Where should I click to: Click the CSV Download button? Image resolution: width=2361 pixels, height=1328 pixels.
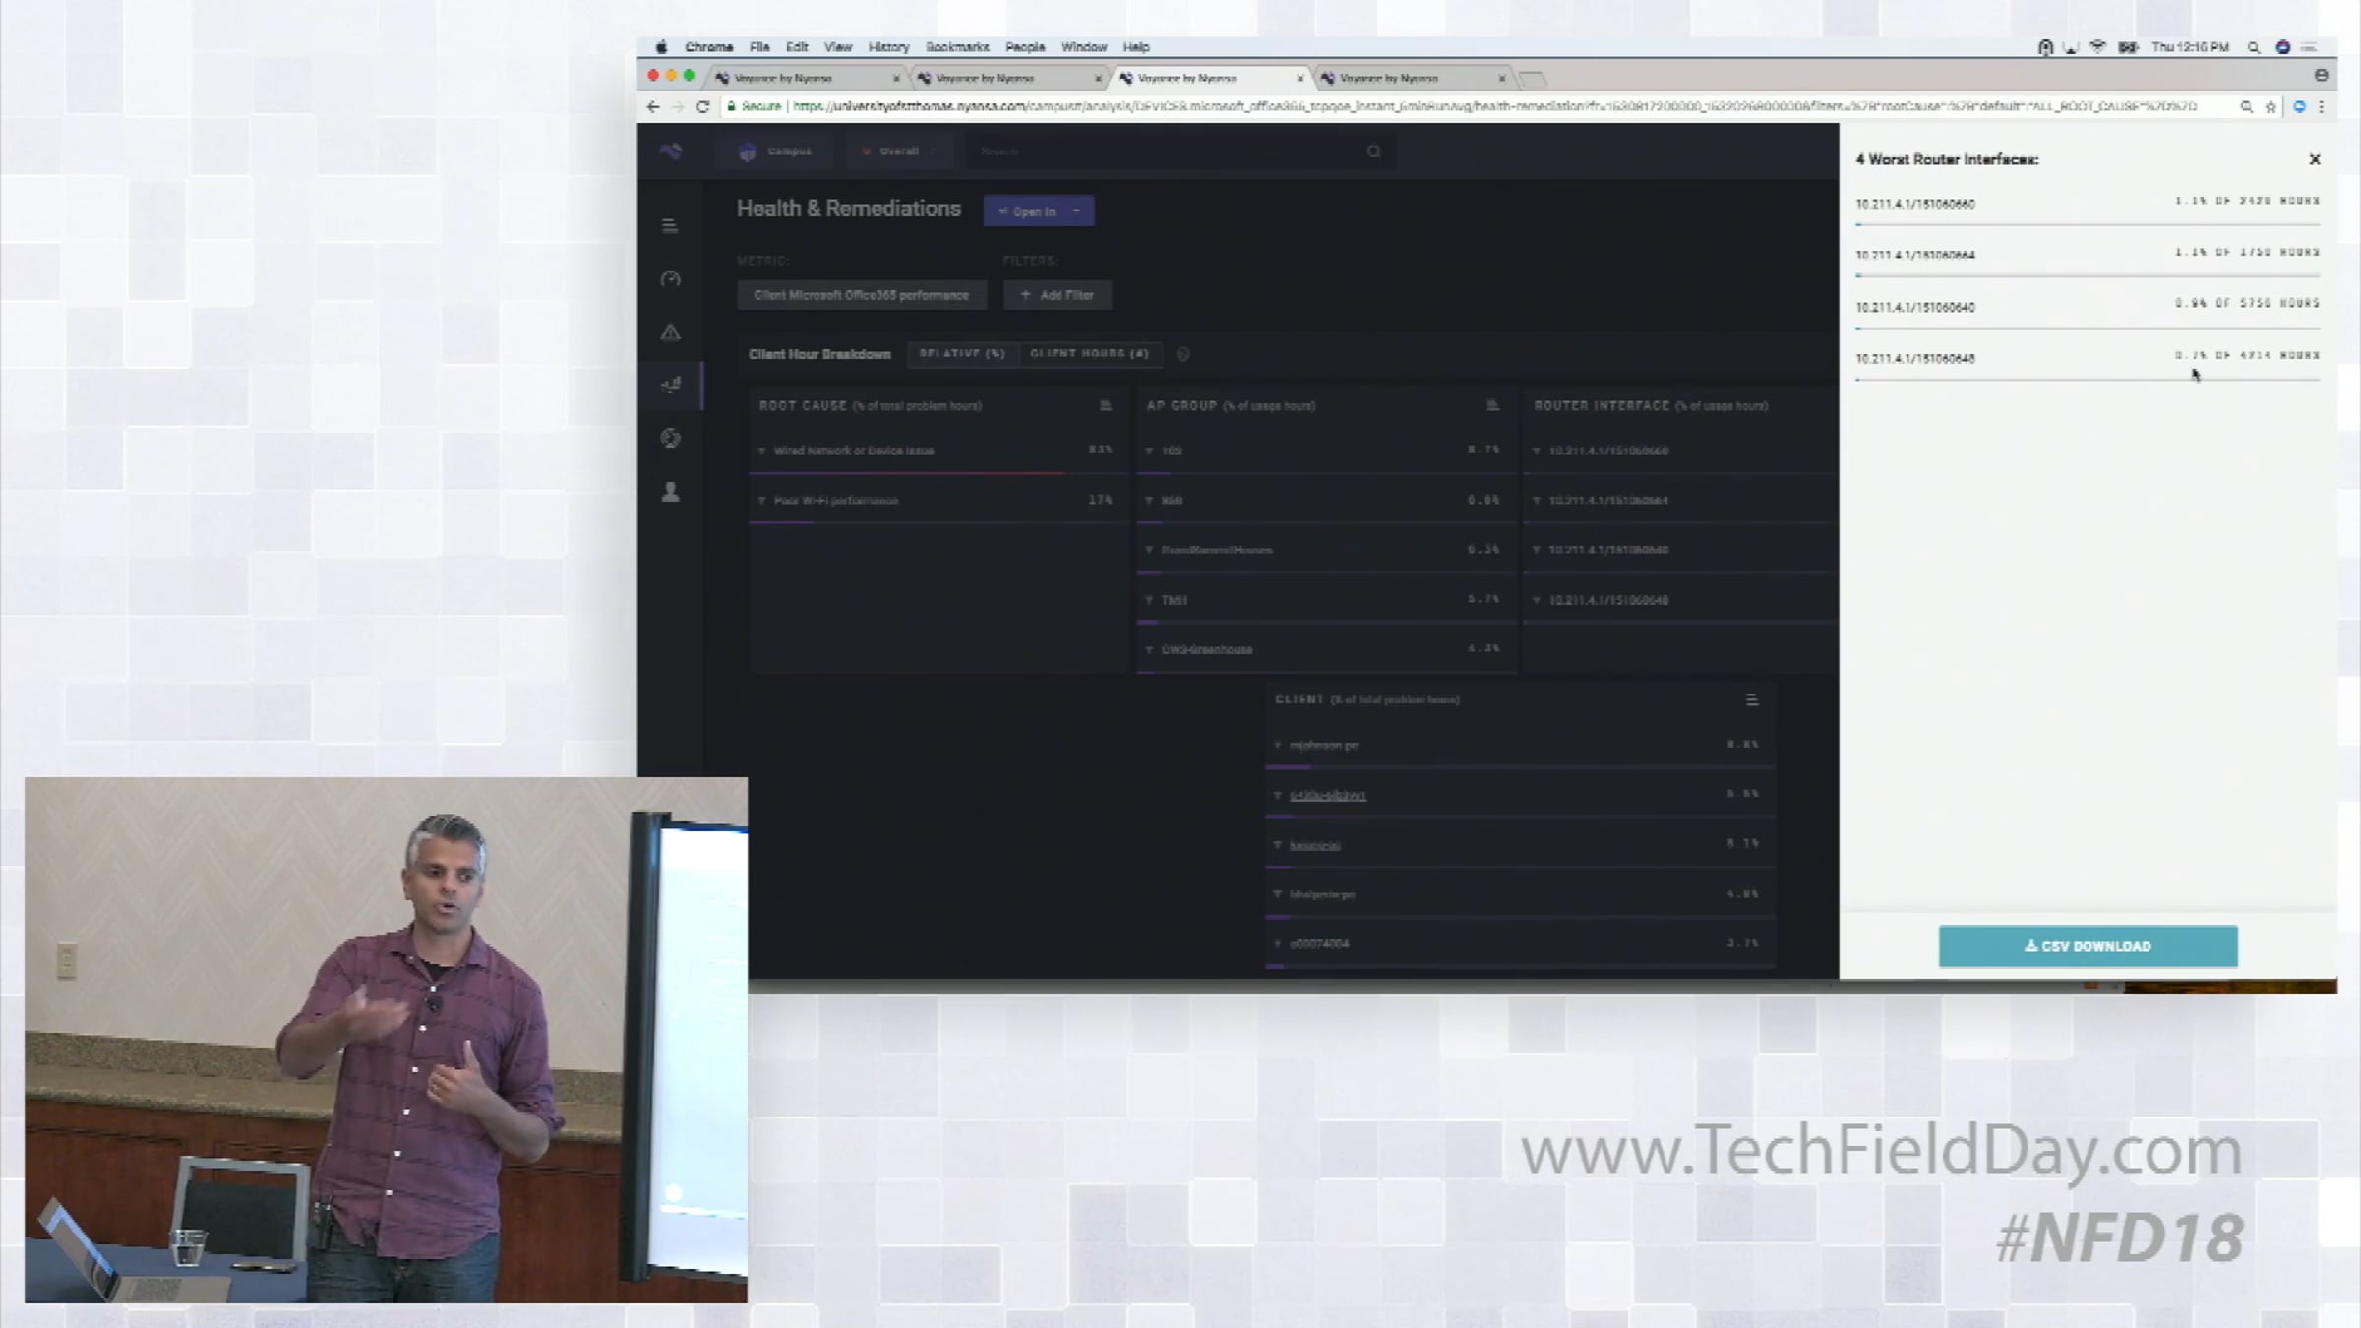(x=2088, y=946)
